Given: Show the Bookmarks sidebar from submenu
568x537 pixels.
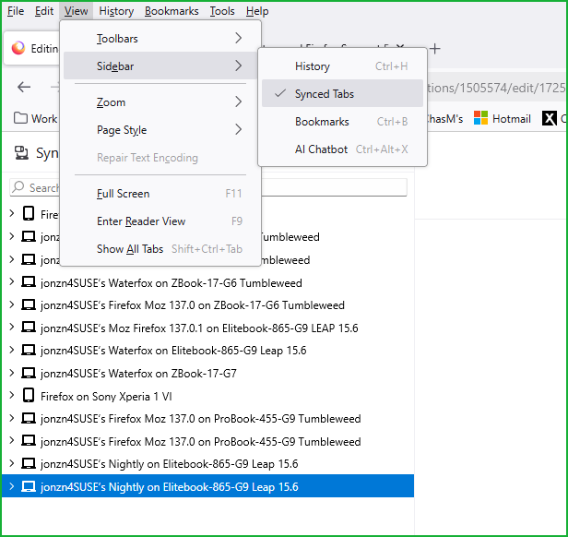Looking at the screenshot, I should click(342, 121).
